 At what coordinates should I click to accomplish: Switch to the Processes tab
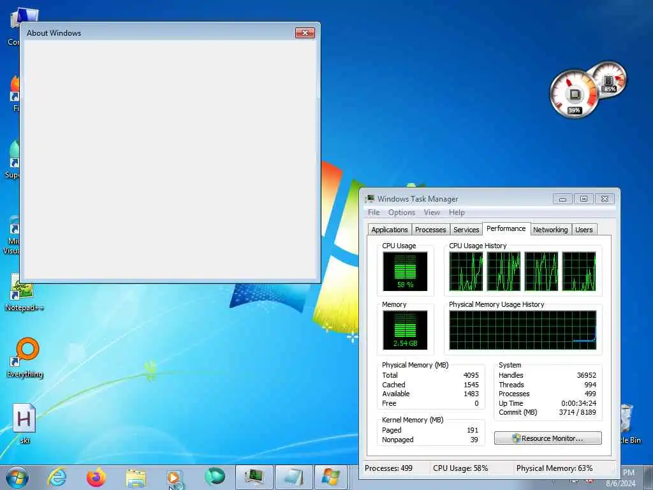(x=430, y=230)
